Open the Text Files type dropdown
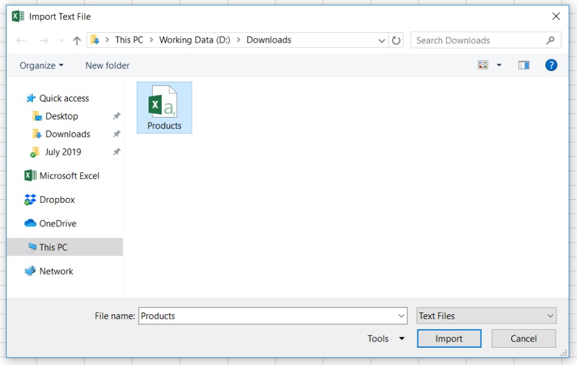The height and width of the screenshot is (365, 577). point(487,316)
